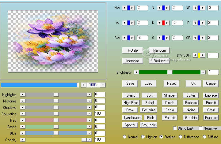Click Brightness slider right arrow

pos(203,72)
